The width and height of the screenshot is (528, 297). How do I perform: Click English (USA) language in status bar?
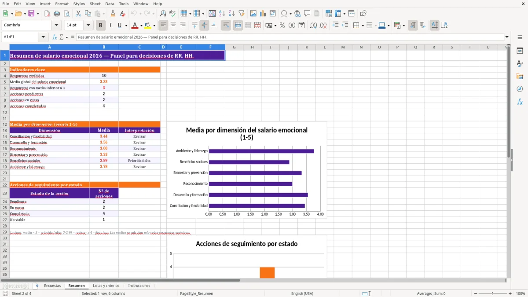[x=302, y=293]
